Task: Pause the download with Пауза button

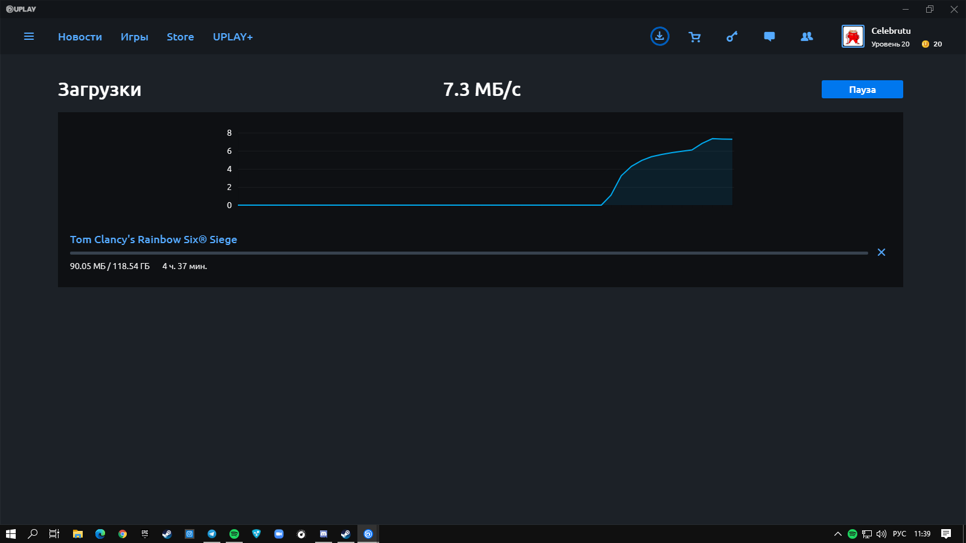Action: [862, 89]
